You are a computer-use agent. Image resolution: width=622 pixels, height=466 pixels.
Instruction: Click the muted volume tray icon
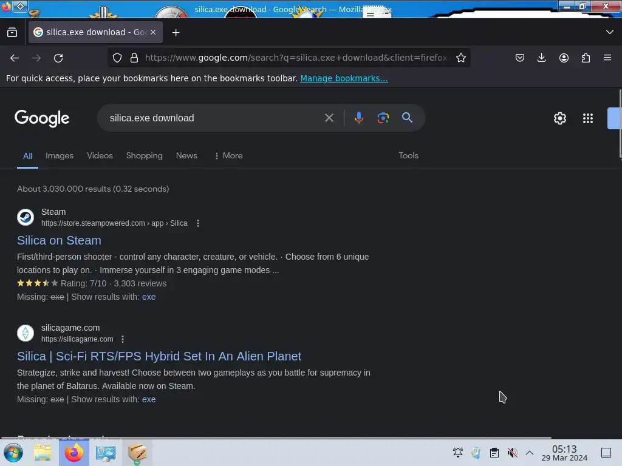[512, 453]
